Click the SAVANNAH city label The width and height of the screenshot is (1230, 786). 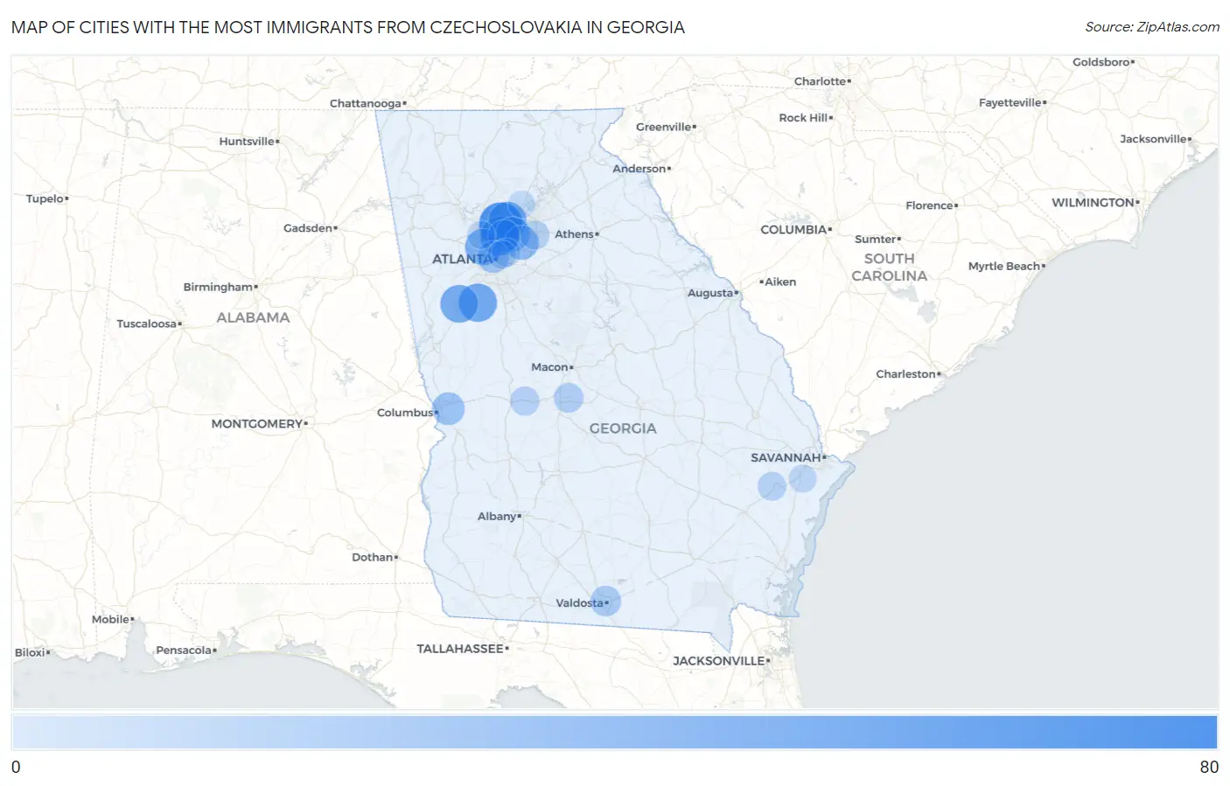[x=786, y=457]
